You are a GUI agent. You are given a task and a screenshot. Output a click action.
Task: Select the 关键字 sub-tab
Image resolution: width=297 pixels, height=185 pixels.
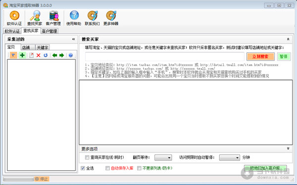click(x=43, y=47)
